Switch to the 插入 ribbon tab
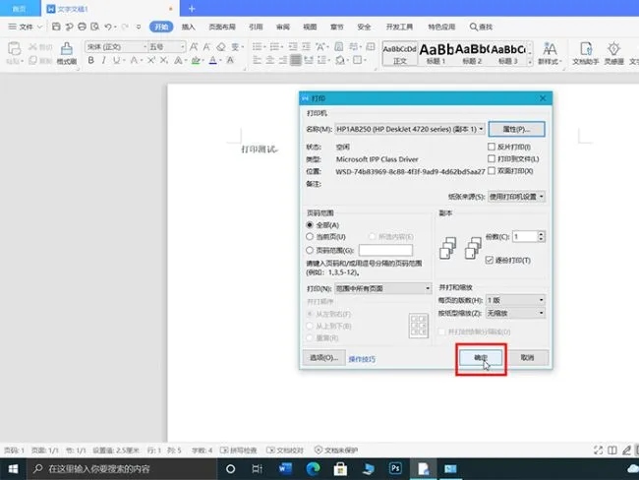The width and height of the screenshot is (639, 480). pos(188,27)
